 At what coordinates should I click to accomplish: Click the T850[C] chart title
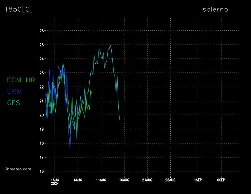[x=19, y=9]
